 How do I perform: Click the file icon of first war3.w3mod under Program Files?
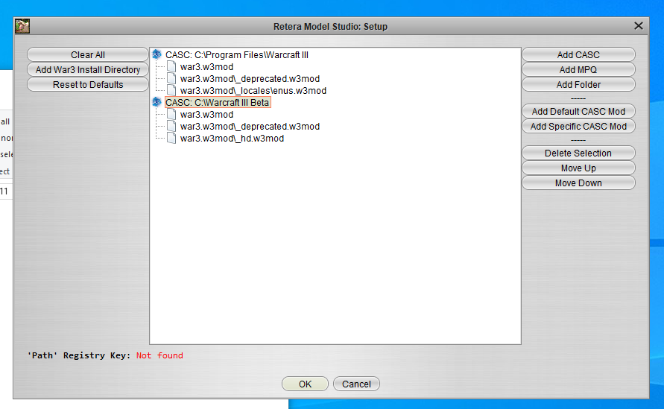[171, 66]
